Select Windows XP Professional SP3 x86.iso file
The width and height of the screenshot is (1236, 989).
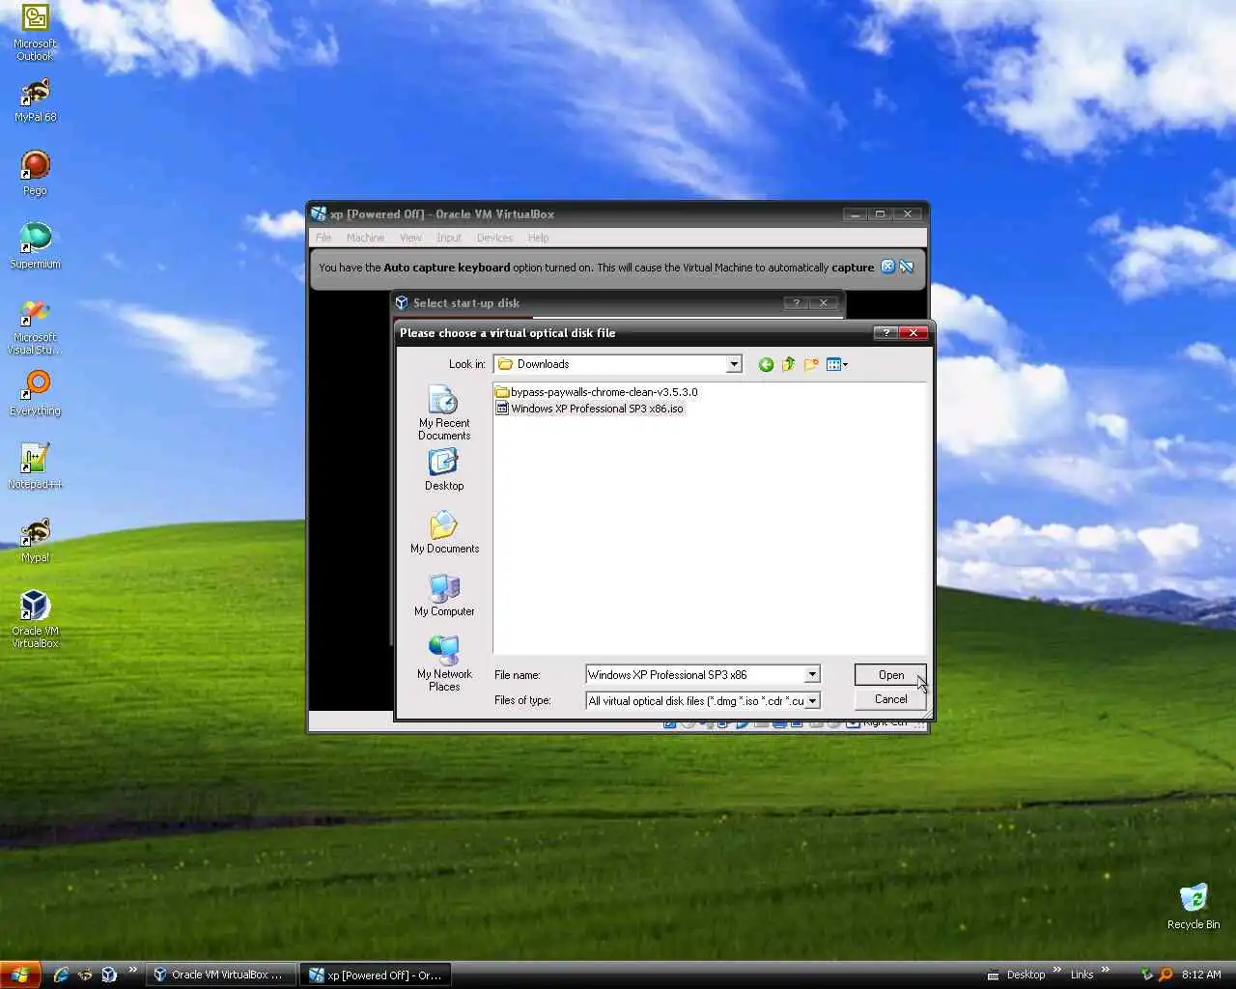[589, 409]
